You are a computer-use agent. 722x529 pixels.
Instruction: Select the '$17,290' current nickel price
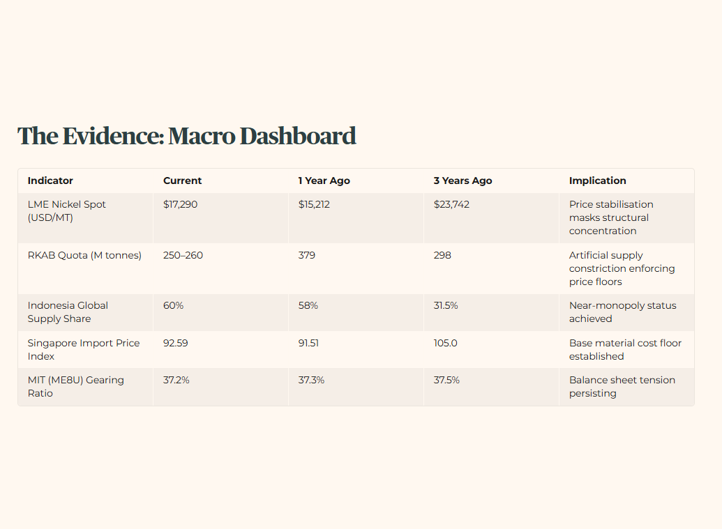[x=180, y=204]
